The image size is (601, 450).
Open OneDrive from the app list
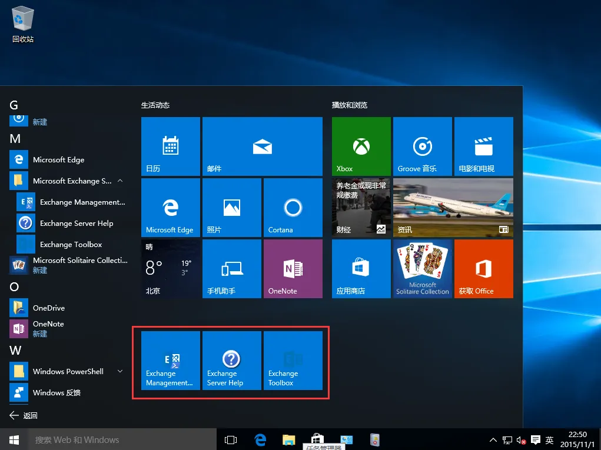click(x=68, y=308)
